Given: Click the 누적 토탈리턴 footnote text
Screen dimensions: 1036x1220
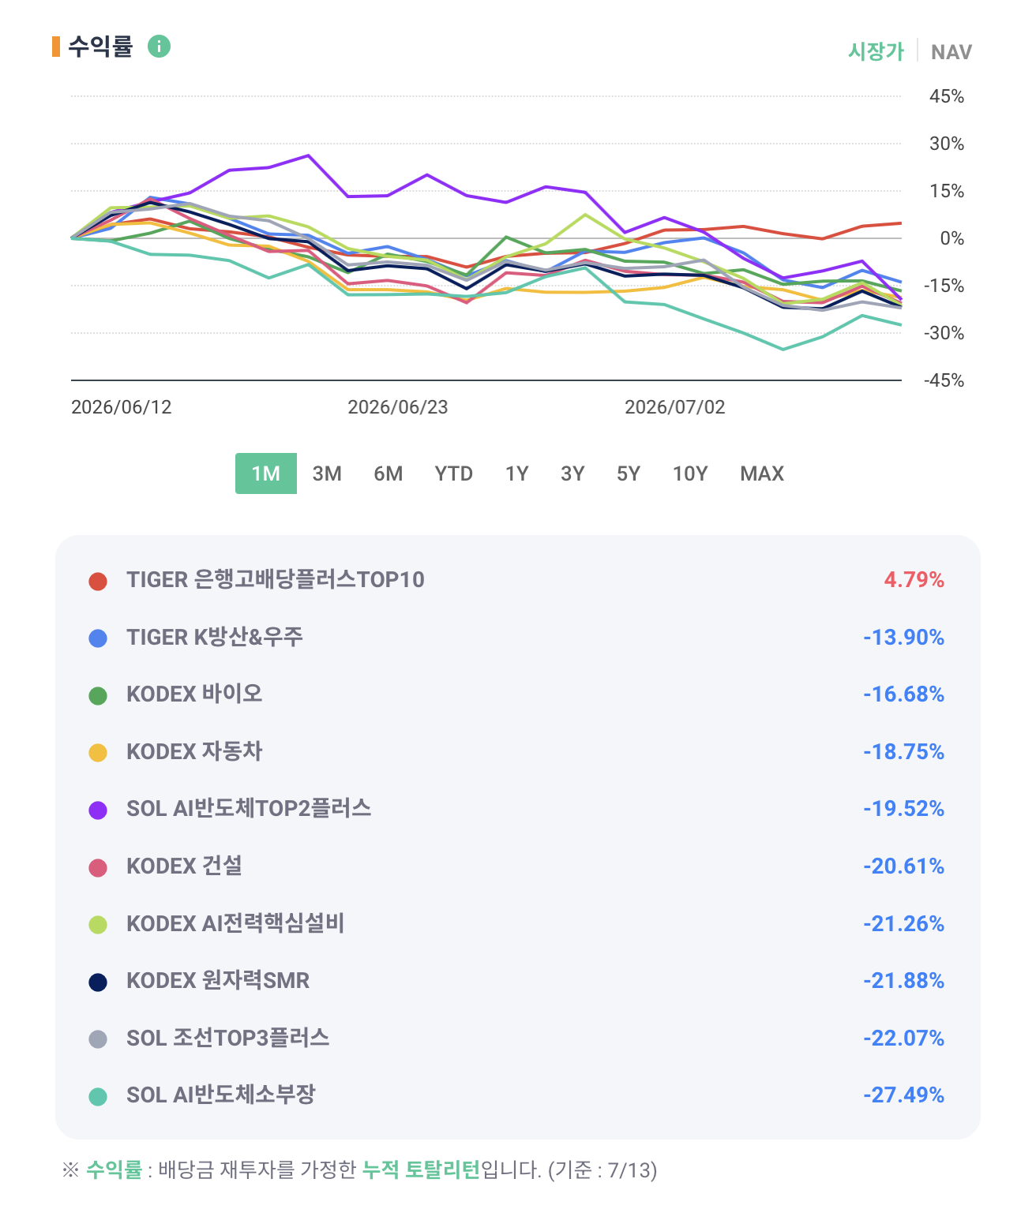Looking at the screenshot, I should 421,1169.
